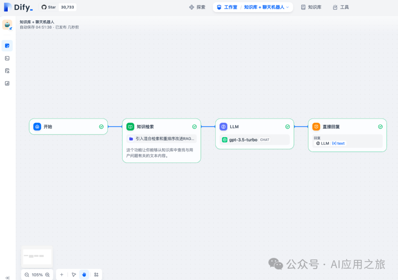Click the plus add node icon
Screen dimensions: 398x280
click(62, 275)
